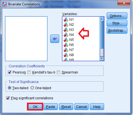This screenshot has height=115, width=133.
Task: Open Help for this dialog
Action: (97, 107)
